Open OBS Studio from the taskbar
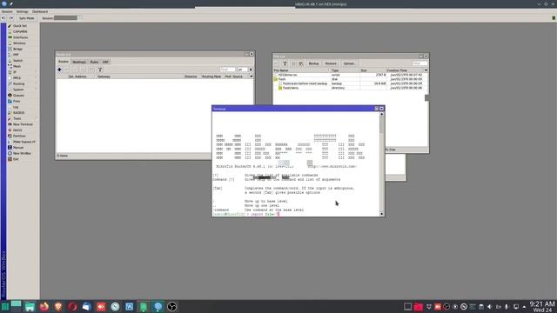Image resolution: width=557 pixels, height=313 pixels. 172,306
